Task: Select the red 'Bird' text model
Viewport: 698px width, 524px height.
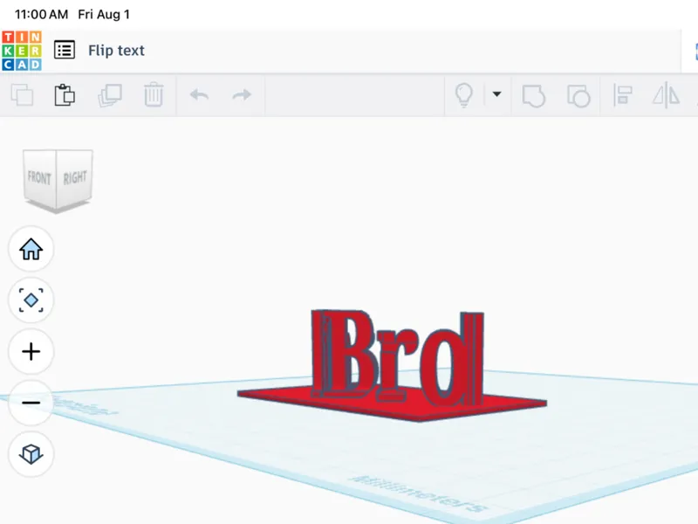Action: (396, 356)
